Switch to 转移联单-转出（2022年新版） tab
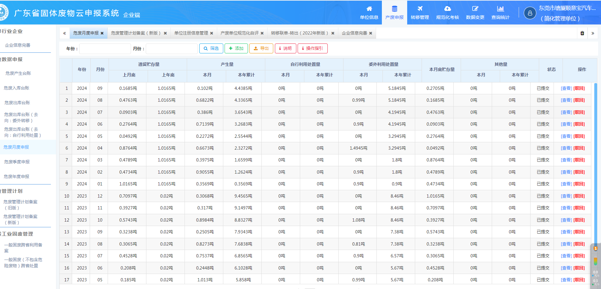This screenshot has width=601, height=289. [x=300, y=33]
